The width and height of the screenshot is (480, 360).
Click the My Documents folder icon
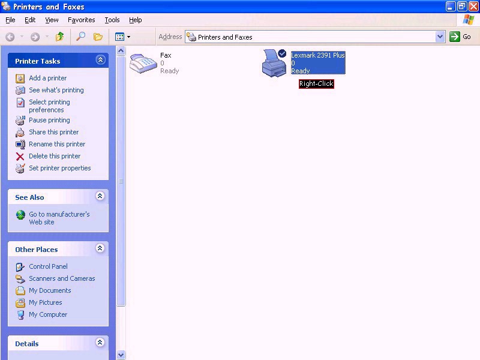(x=20, y=291)
